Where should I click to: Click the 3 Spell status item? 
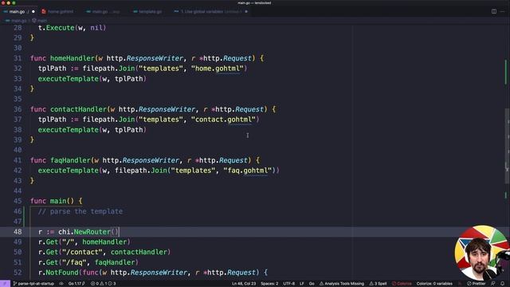click(378, 284)
